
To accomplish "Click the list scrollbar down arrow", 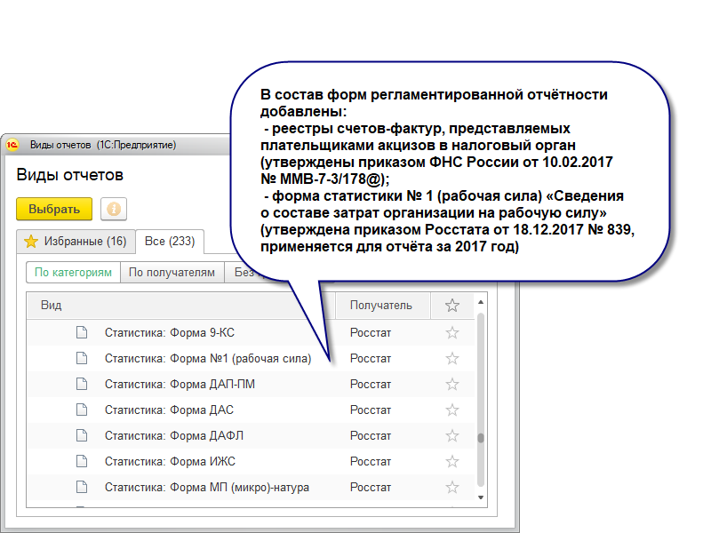I will point(481,497).
